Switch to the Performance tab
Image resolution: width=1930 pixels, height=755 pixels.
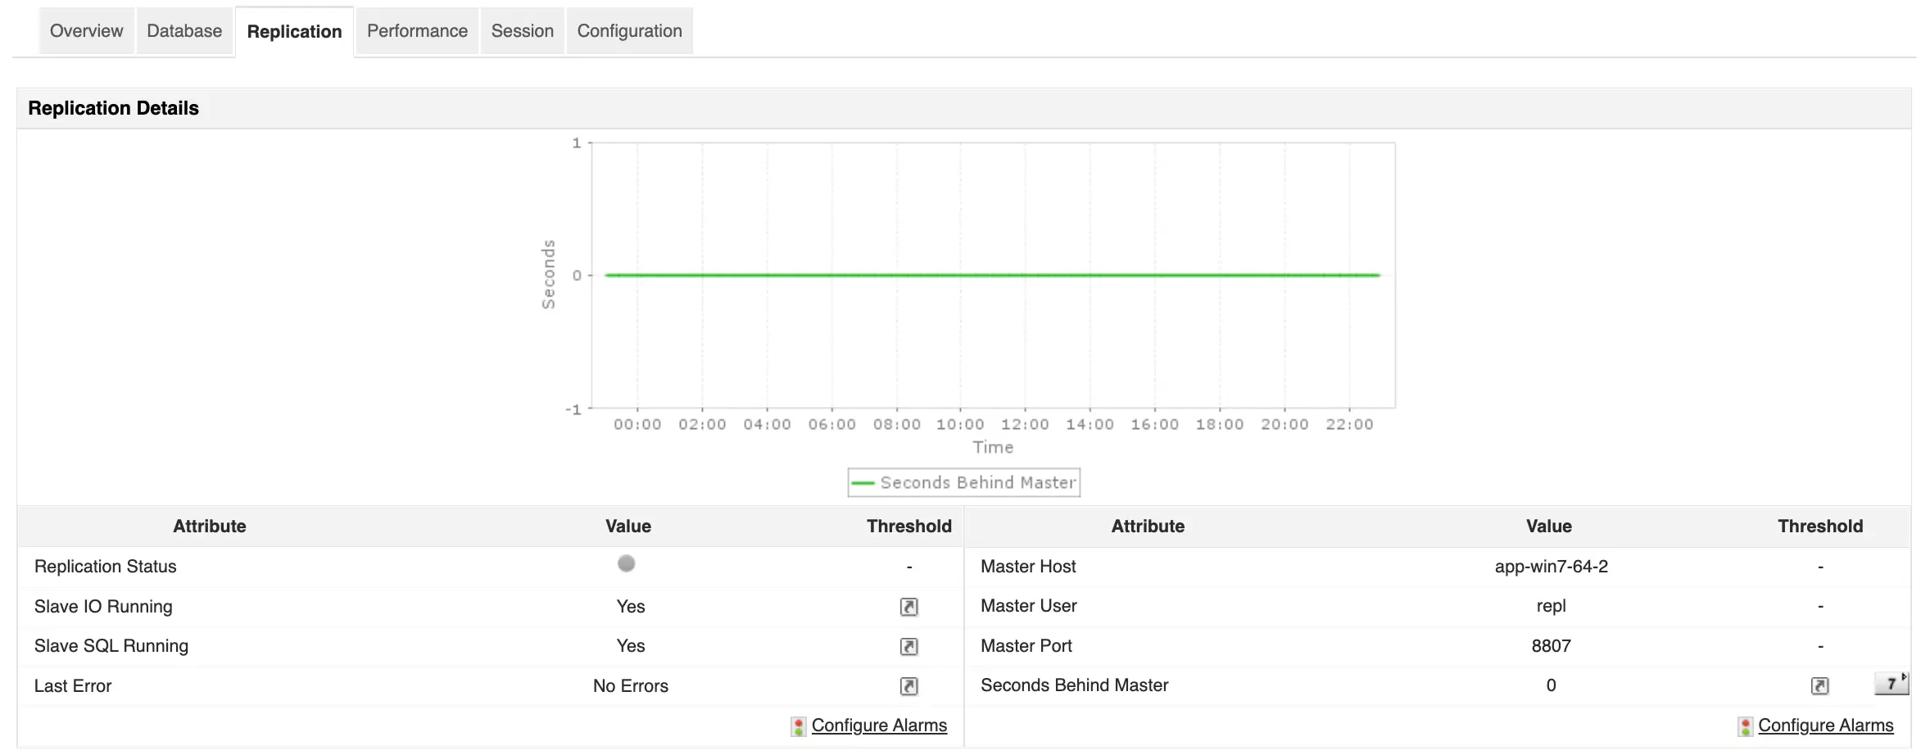(x=416, y=30)
